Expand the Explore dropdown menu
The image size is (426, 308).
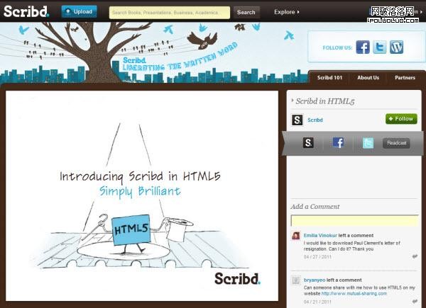[x=287, y=12]
